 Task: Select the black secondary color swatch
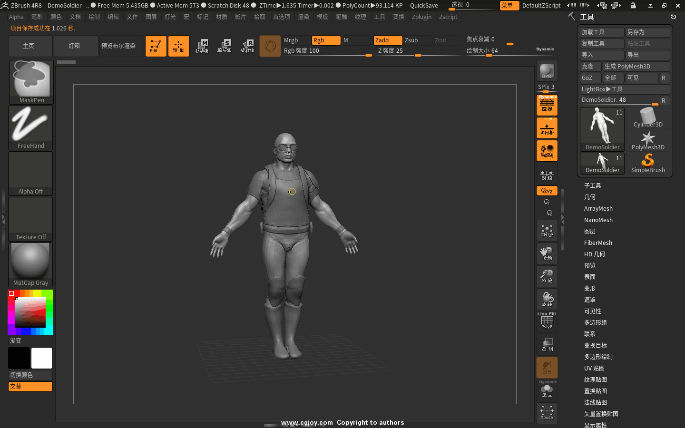19,358
